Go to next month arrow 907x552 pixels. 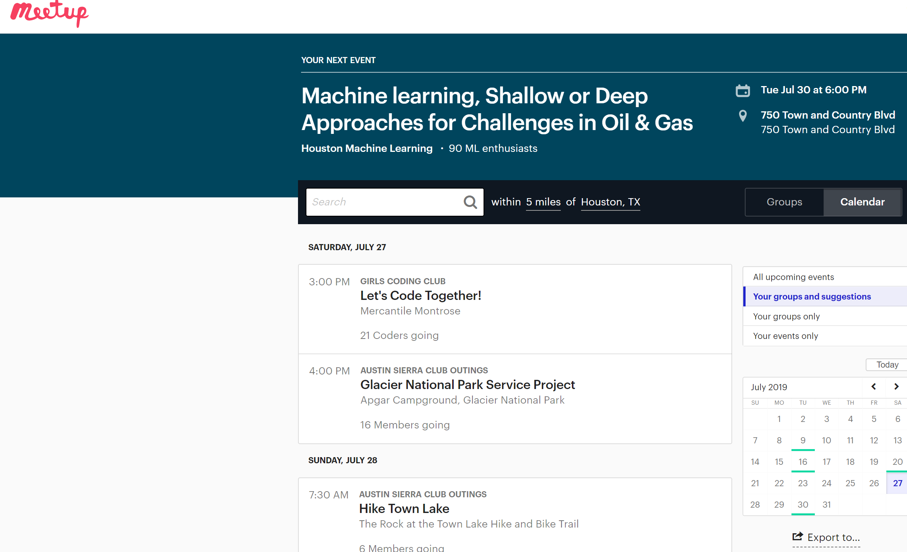(x=896, y=387)
